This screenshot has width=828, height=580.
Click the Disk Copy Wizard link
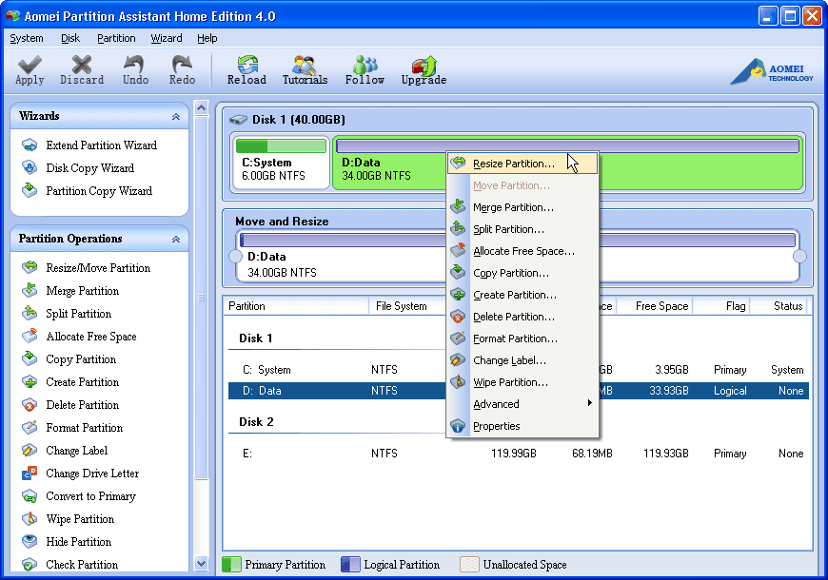89,168
